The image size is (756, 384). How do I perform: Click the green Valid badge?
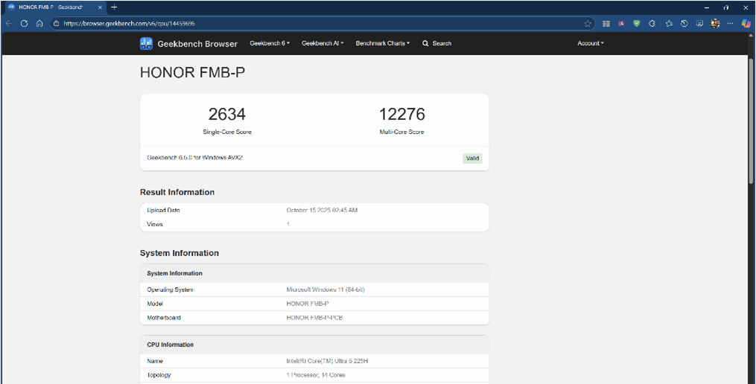(472, 159)
